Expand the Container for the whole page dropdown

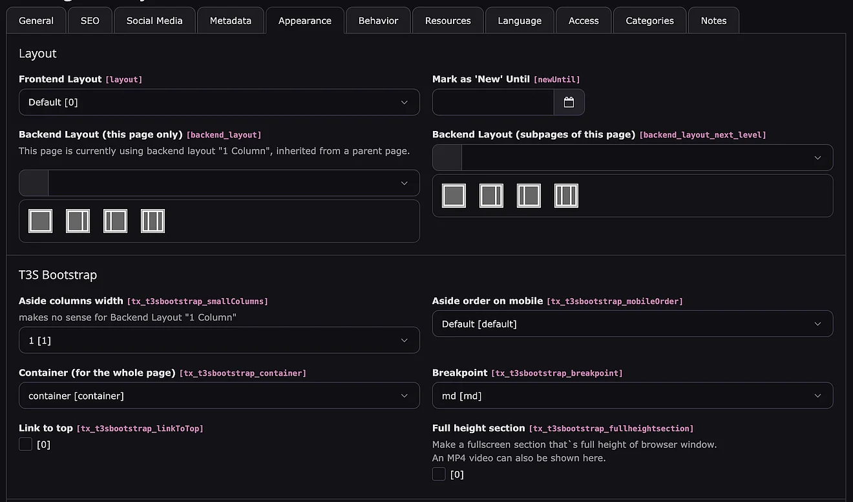pyautogui.click(x=219, y=396)
